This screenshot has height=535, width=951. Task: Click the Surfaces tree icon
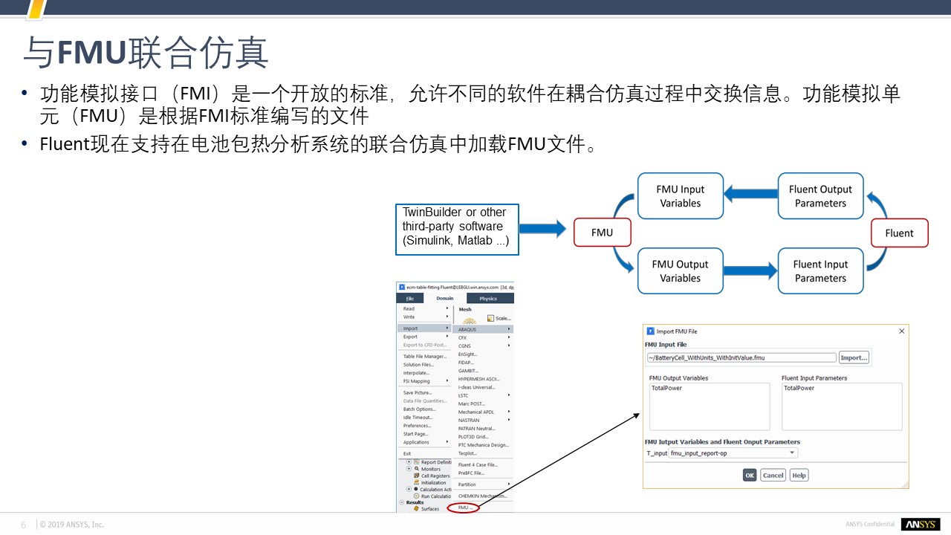[416, 509]
